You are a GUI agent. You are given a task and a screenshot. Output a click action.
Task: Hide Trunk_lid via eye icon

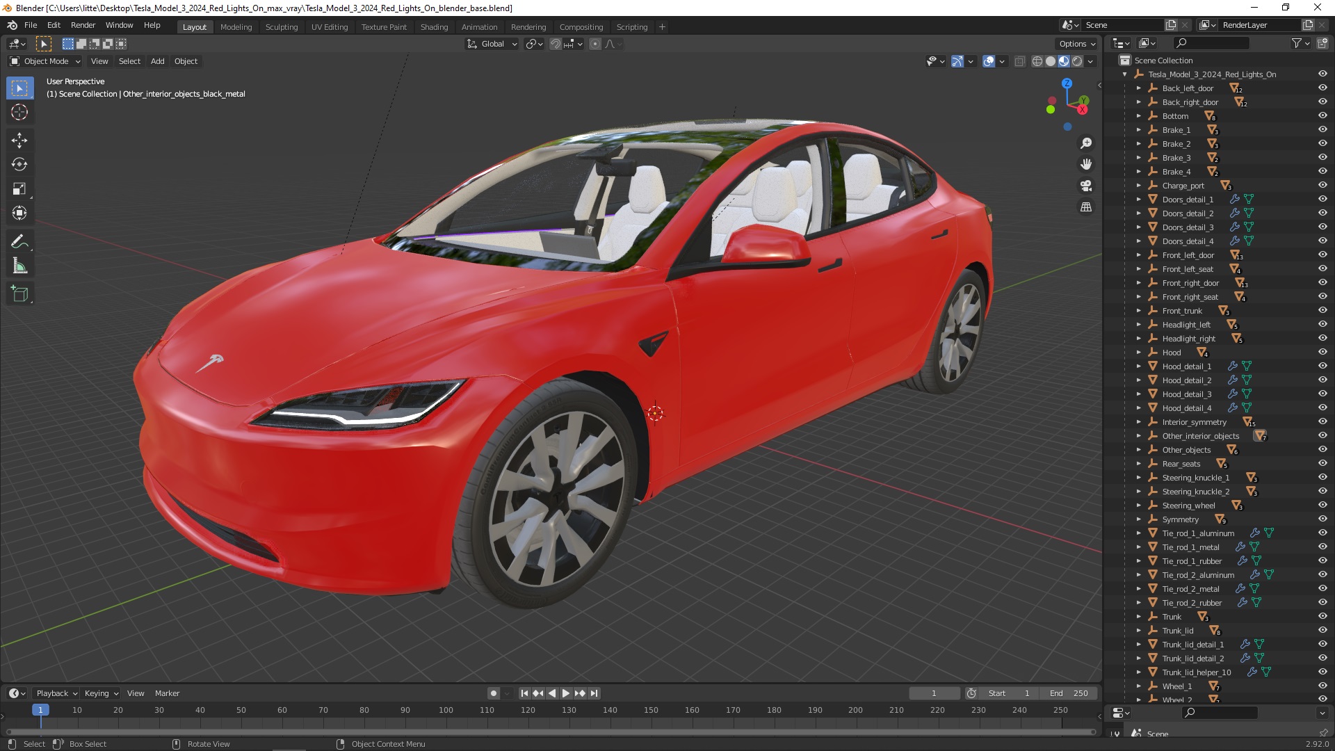click(1322, 631)
